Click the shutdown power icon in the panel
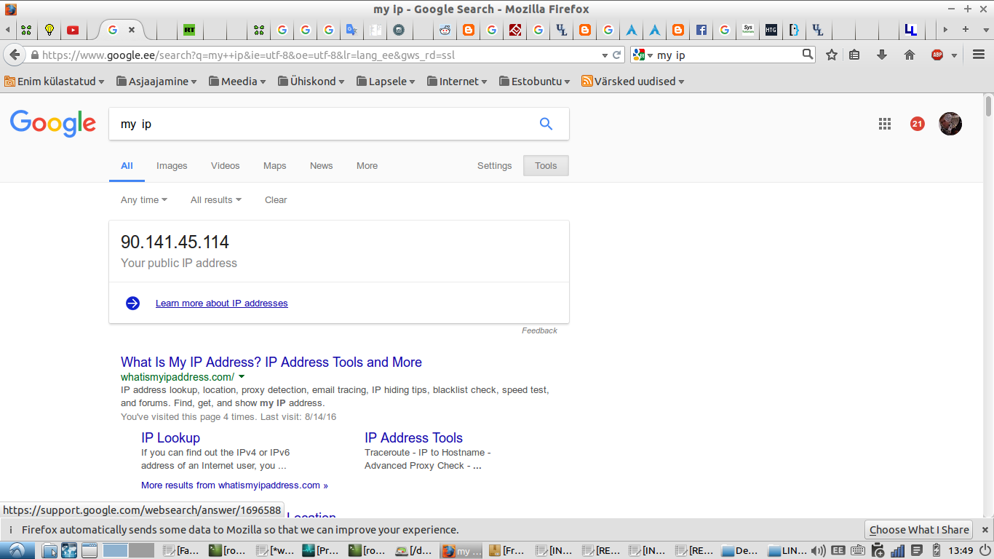 [x=985, y=551]
